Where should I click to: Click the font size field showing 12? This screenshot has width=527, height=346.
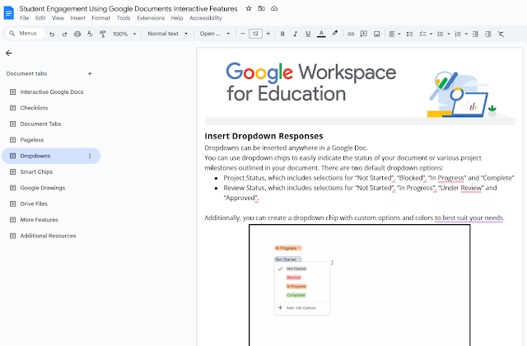[255, 34]
